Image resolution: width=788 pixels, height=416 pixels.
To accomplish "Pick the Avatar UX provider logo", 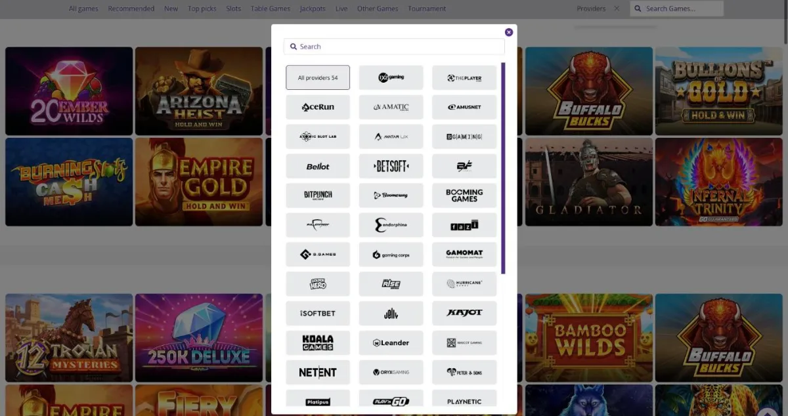I will [391, 136].
